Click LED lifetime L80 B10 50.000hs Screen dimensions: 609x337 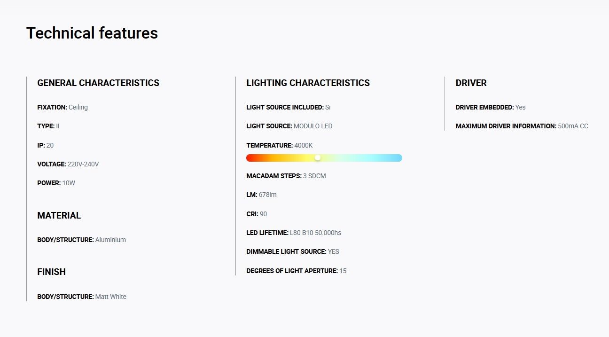click(x=294, y=233)
